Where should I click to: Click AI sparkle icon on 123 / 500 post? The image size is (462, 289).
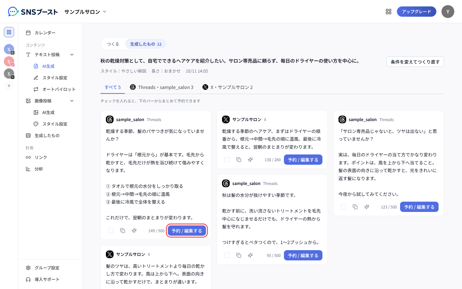[367, 207]
